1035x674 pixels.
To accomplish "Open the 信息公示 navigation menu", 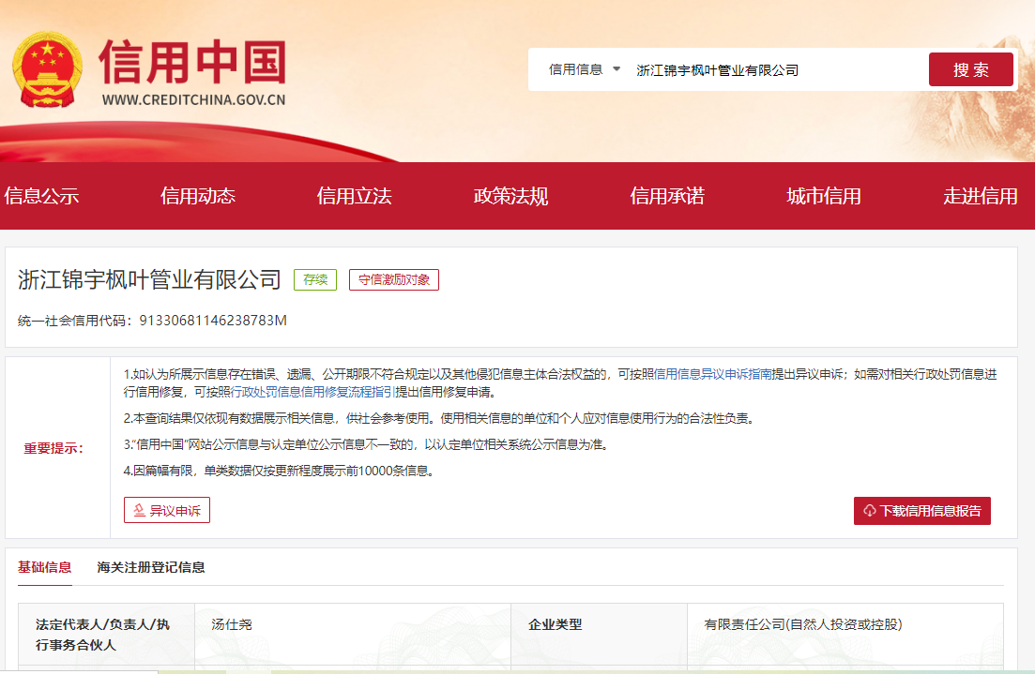I will click(41, 196).
